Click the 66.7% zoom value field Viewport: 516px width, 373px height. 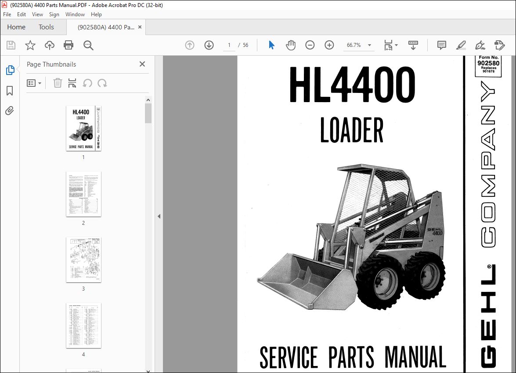(354, 45)
